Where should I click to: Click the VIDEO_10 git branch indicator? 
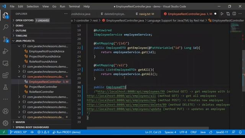[18, 132]
